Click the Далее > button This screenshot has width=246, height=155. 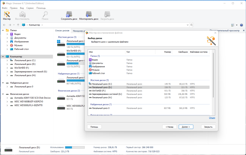coord(186,127)
